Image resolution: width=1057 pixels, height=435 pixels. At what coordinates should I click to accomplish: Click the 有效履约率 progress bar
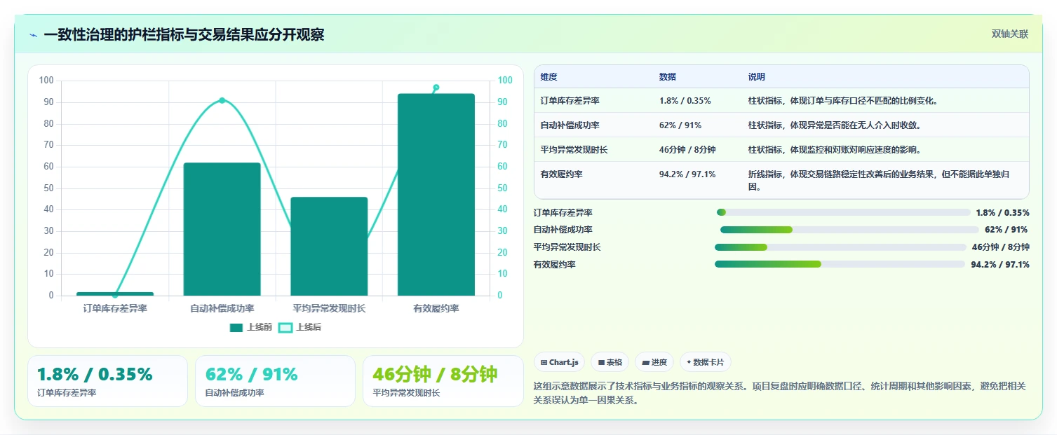click(x=840, y=264)
